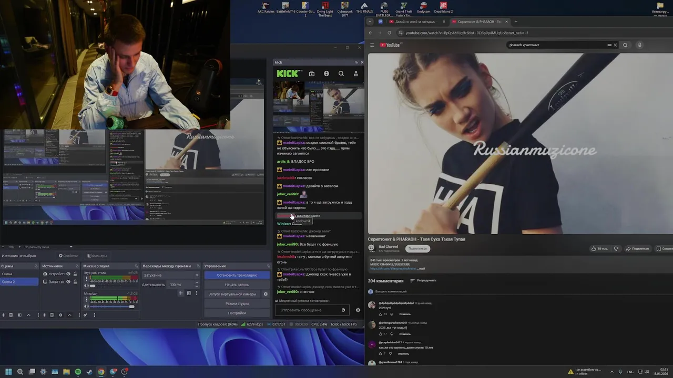Open source properties gear in Источники toolbar

(x=60, y=315)
